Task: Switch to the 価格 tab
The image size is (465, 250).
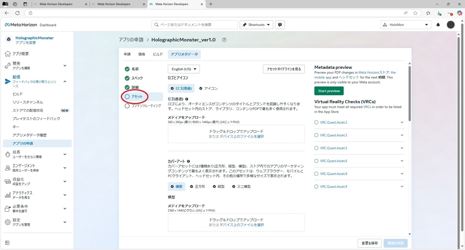Action: click(141, 54)
